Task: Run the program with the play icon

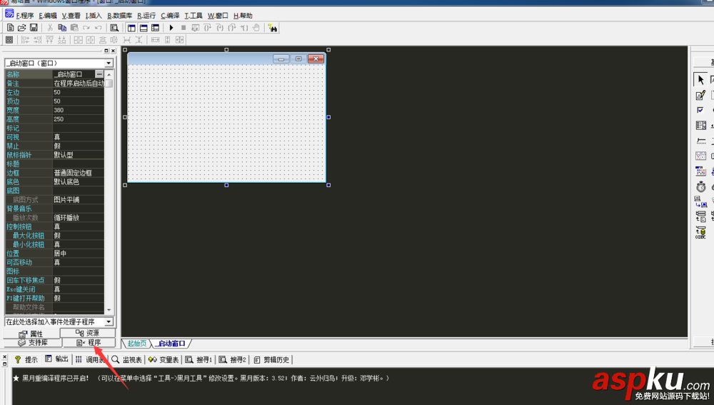Action: point(171,28)
